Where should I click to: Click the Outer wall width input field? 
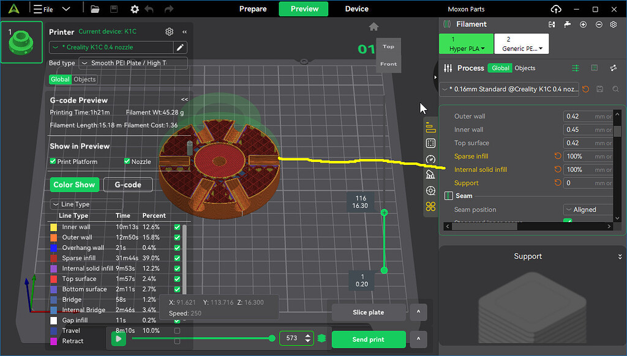[578, 116]
